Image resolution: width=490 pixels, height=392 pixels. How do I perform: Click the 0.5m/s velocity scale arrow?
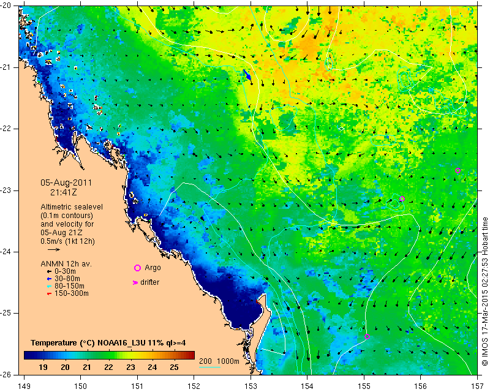pos(54,249)
